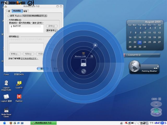Click the 無線網路連線 內容 taskbar button
This screenshot has width=167, height=125.
pos(44,123)
